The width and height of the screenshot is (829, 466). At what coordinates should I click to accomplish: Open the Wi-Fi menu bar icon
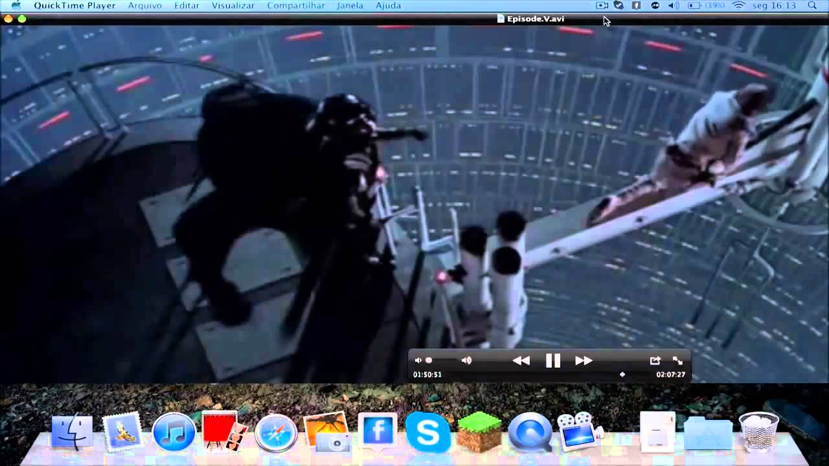point(738,5)
